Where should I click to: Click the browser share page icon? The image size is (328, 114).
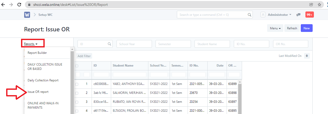(x=311, y=5)
